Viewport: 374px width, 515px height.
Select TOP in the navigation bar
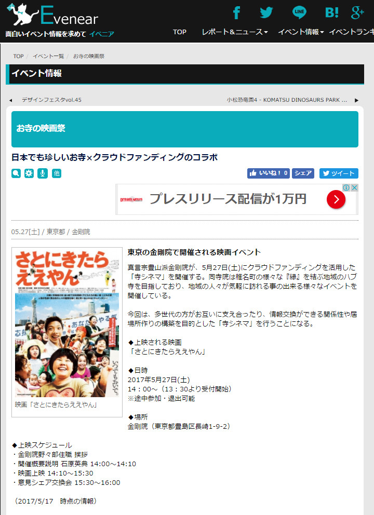tap(179, 32)
